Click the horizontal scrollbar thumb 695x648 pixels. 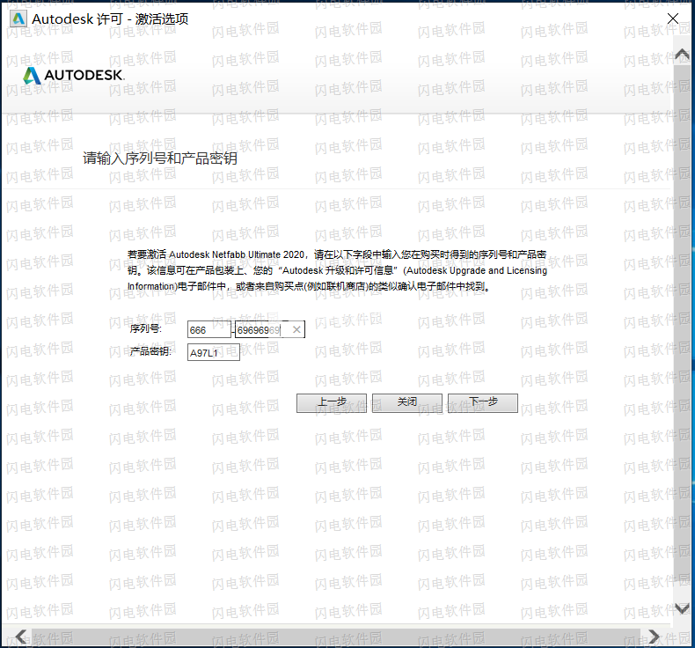coord(334,637)
